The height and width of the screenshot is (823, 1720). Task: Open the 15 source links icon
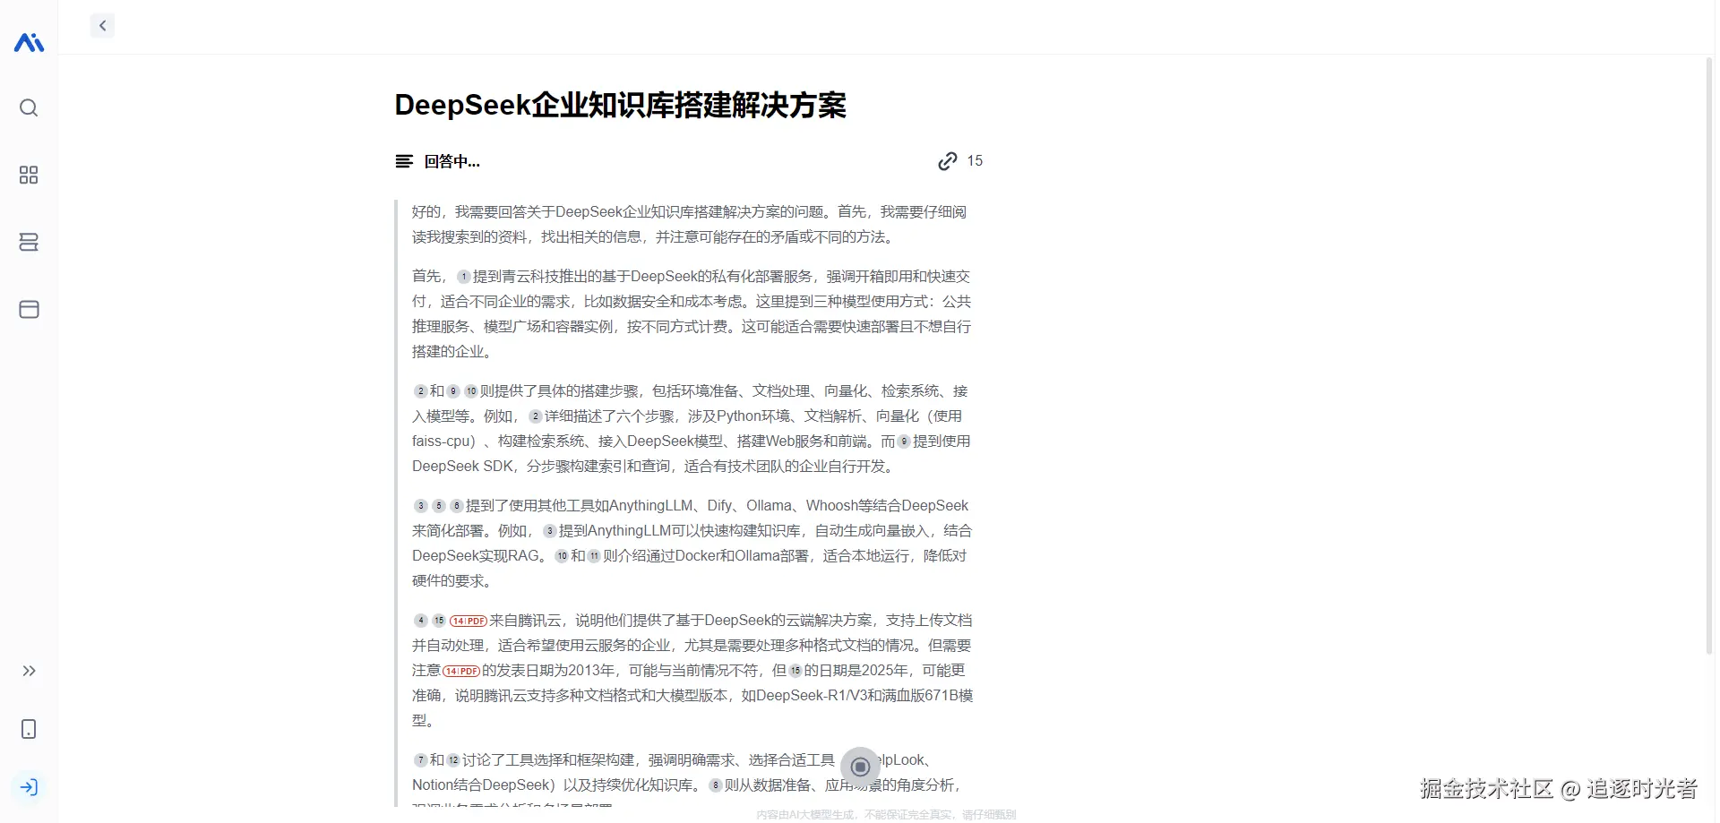947,161
